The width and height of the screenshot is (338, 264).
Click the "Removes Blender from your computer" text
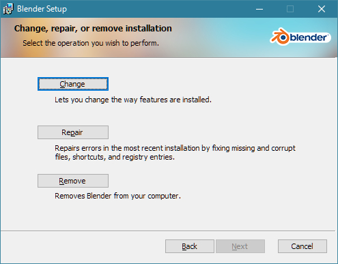(x=117, y=196)
